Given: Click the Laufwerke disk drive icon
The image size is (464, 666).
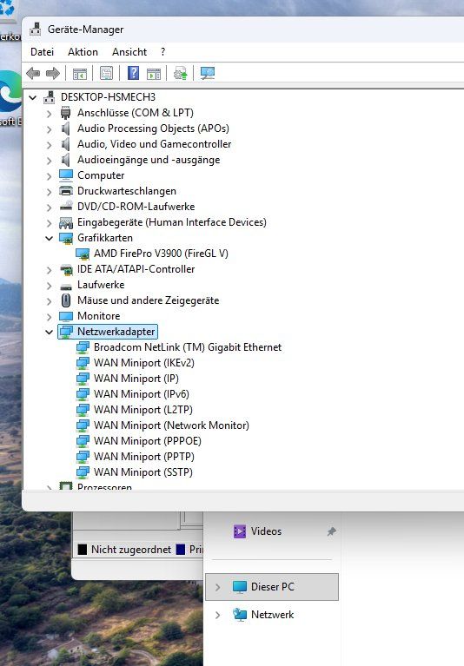Looking at the screenshot, I should click(x=66, y=286).
